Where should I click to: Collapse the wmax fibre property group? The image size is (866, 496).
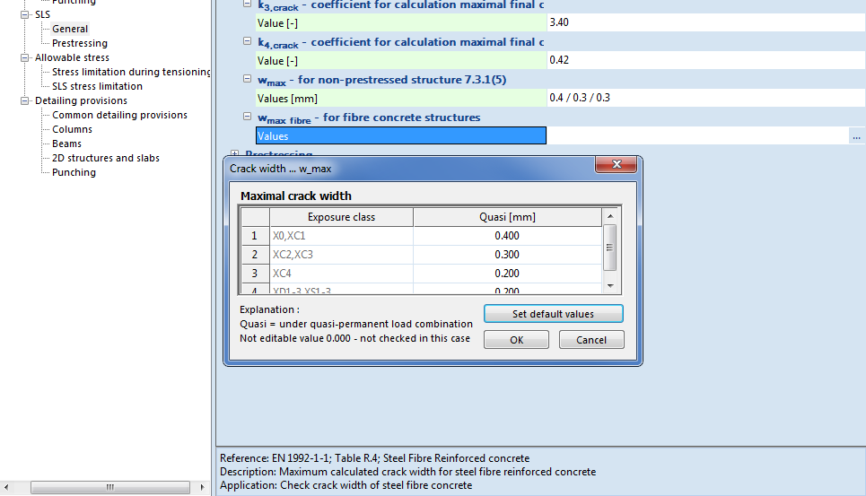coord(249,117)
